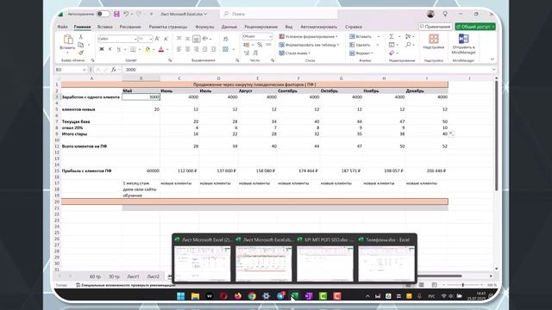Open the font name combo box
This screenshot has width=552, height=310.
tap(117, 39)
